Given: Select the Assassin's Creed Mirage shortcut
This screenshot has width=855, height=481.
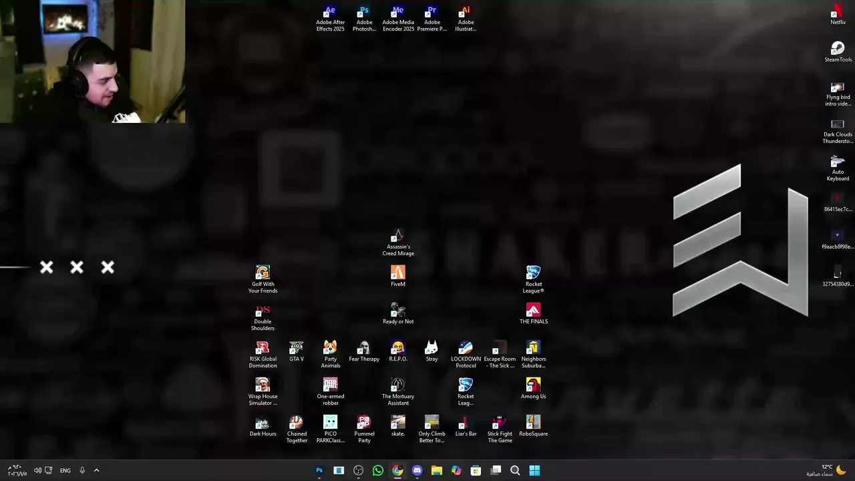Looking at the screenshot, I should click(398, 243).
